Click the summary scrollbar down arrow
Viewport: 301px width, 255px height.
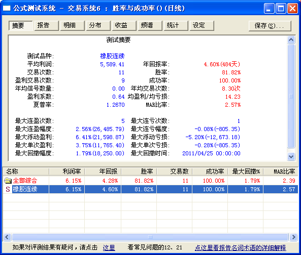tap(291, 156)
